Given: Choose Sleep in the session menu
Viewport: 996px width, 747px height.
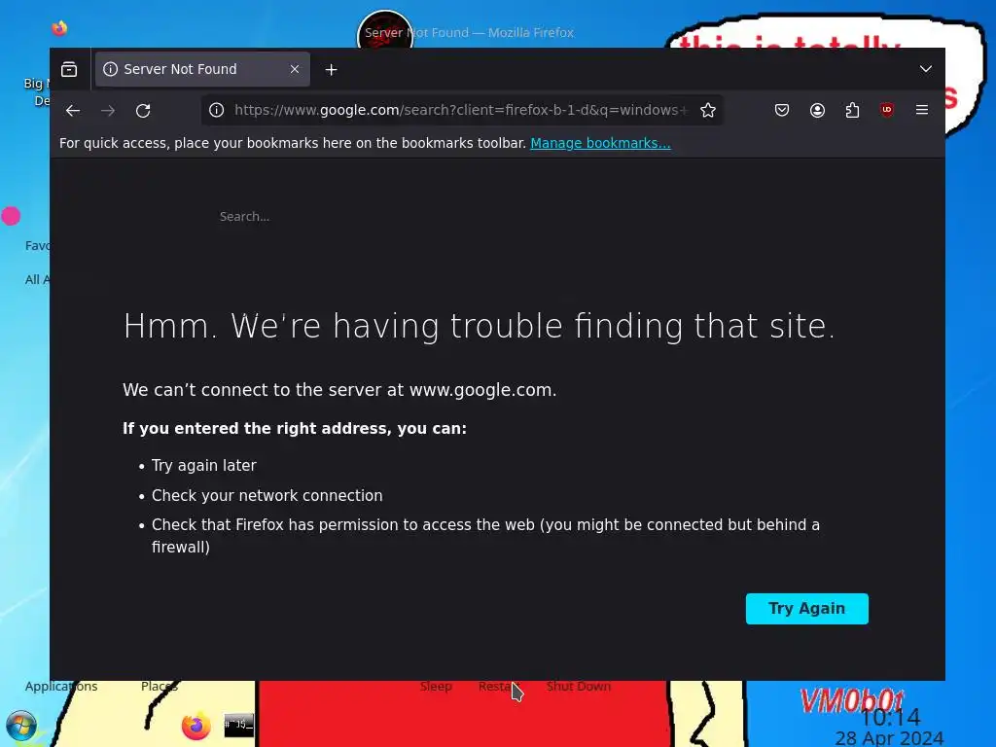Looking at the screenshot, I should coord(436,687).
